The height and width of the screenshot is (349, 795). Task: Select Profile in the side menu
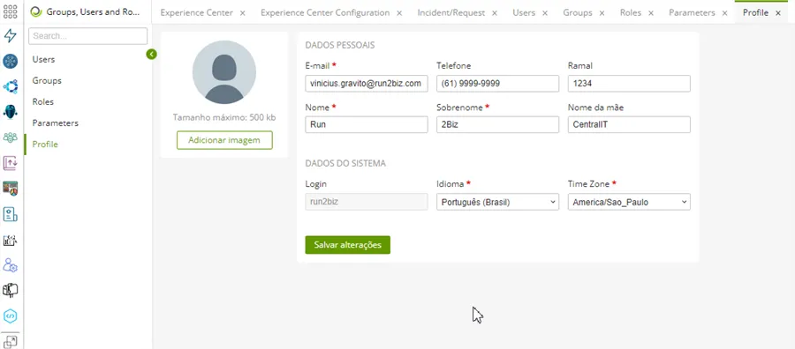point(45,145)
